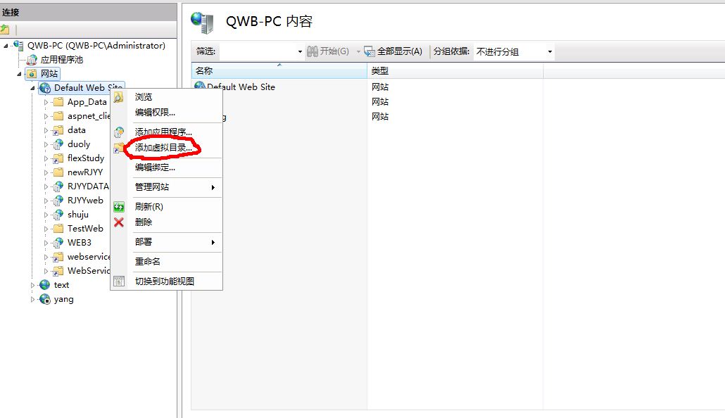
Task: Click the QWB-PC server icon in the tree
Action: (18, 45)
